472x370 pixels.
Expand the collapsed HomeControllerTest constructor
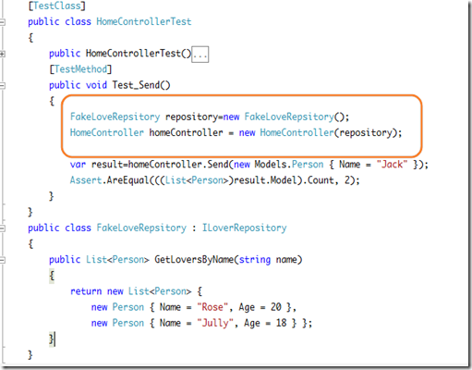2,54
